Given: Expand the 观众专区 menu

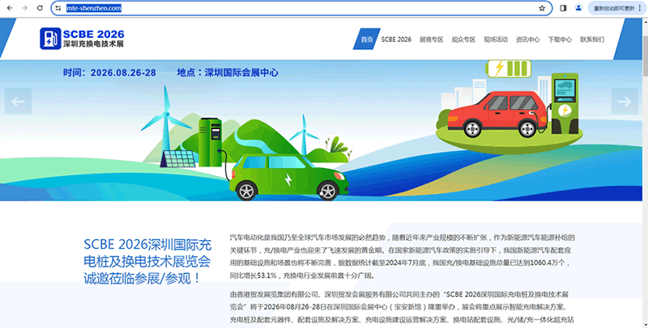Looking at the screenshot, I should 464,39.
